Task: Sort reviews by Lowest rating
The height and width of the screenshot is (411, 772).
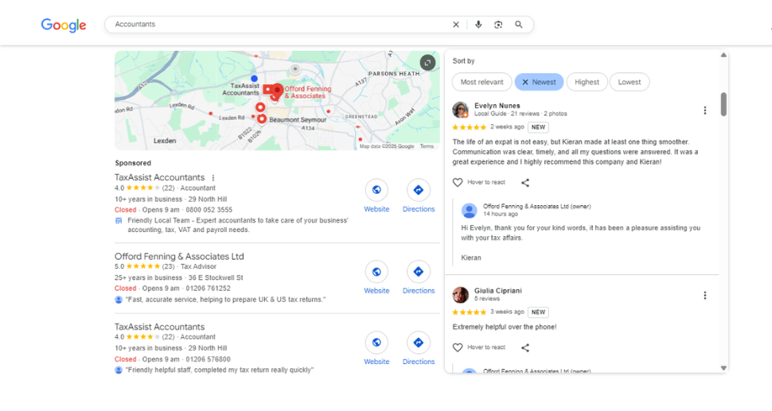Action: click(630, 82)
